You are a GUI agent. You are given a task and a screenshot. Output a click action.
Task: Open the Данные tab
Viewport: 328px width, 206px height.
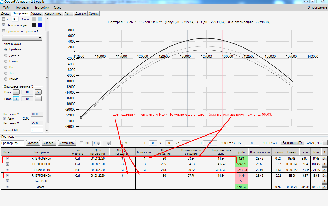coord(81,14)
